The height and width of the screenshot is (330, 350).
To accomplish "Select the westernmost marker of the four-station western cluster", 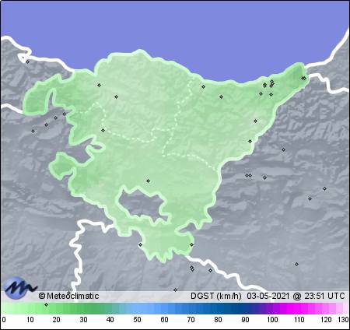I will pyautogui.click(x=33, y=131).
